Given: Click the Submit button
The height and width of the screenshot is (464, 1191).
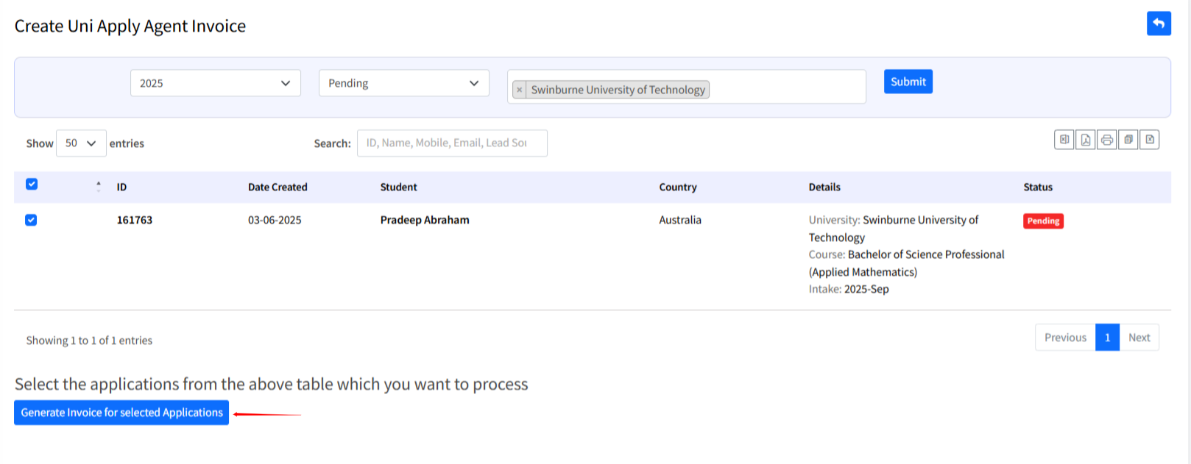Looking at the screenshot, I should pyautogui.click(x=908, y=82).
